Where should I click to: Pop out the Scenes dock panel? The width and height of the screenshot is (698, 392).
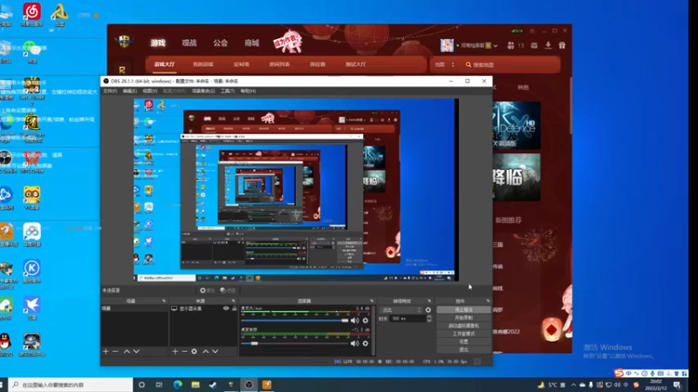(x=164, y=301)
